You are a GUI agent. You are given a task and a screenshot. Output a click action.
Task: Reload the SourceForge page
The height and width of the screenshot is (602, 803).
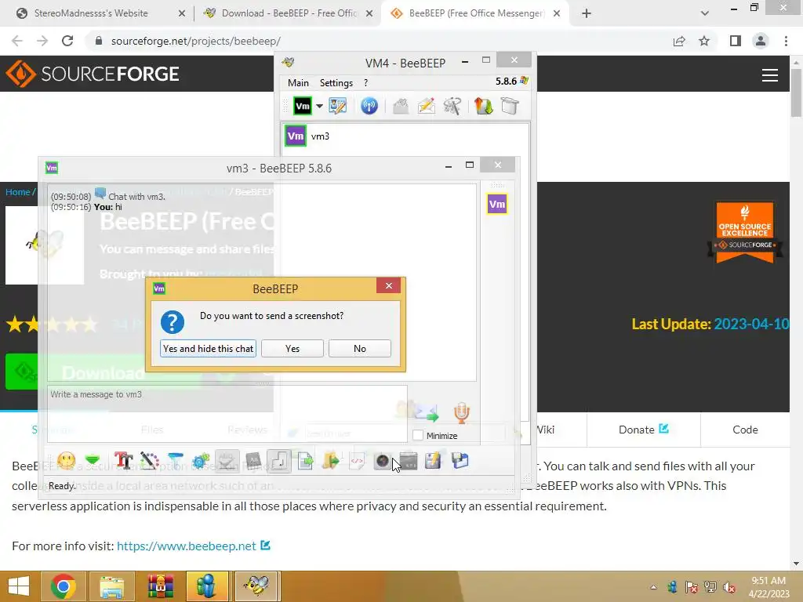pos(67,41)
